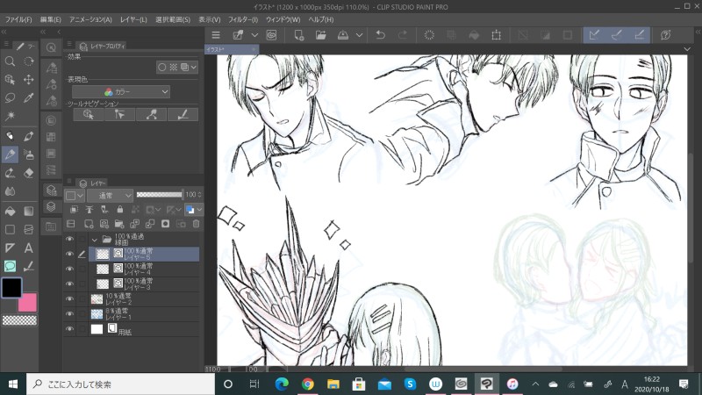
Task: Select transparent color swatch
Action: click(19, 320)
